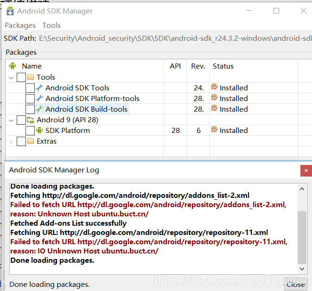
Task: Minimize the Android SDK Manager window
Action: click(249, 11)
